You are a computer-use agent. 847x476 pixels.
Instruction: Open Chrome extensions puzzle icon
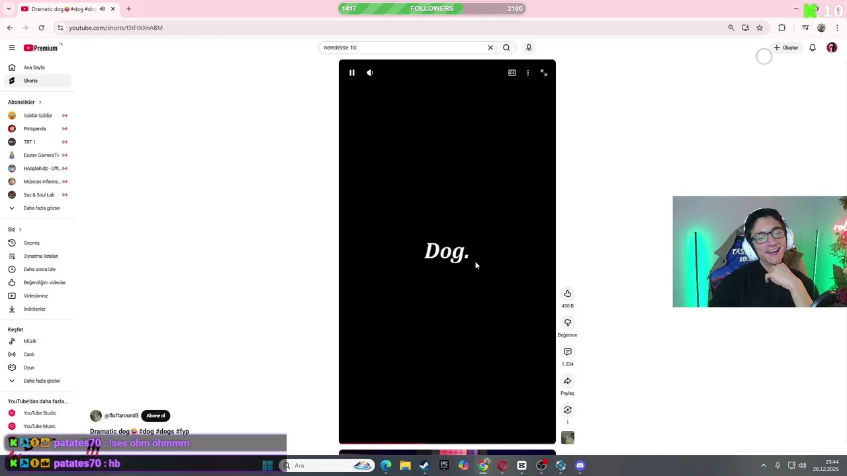coord(782,28)
